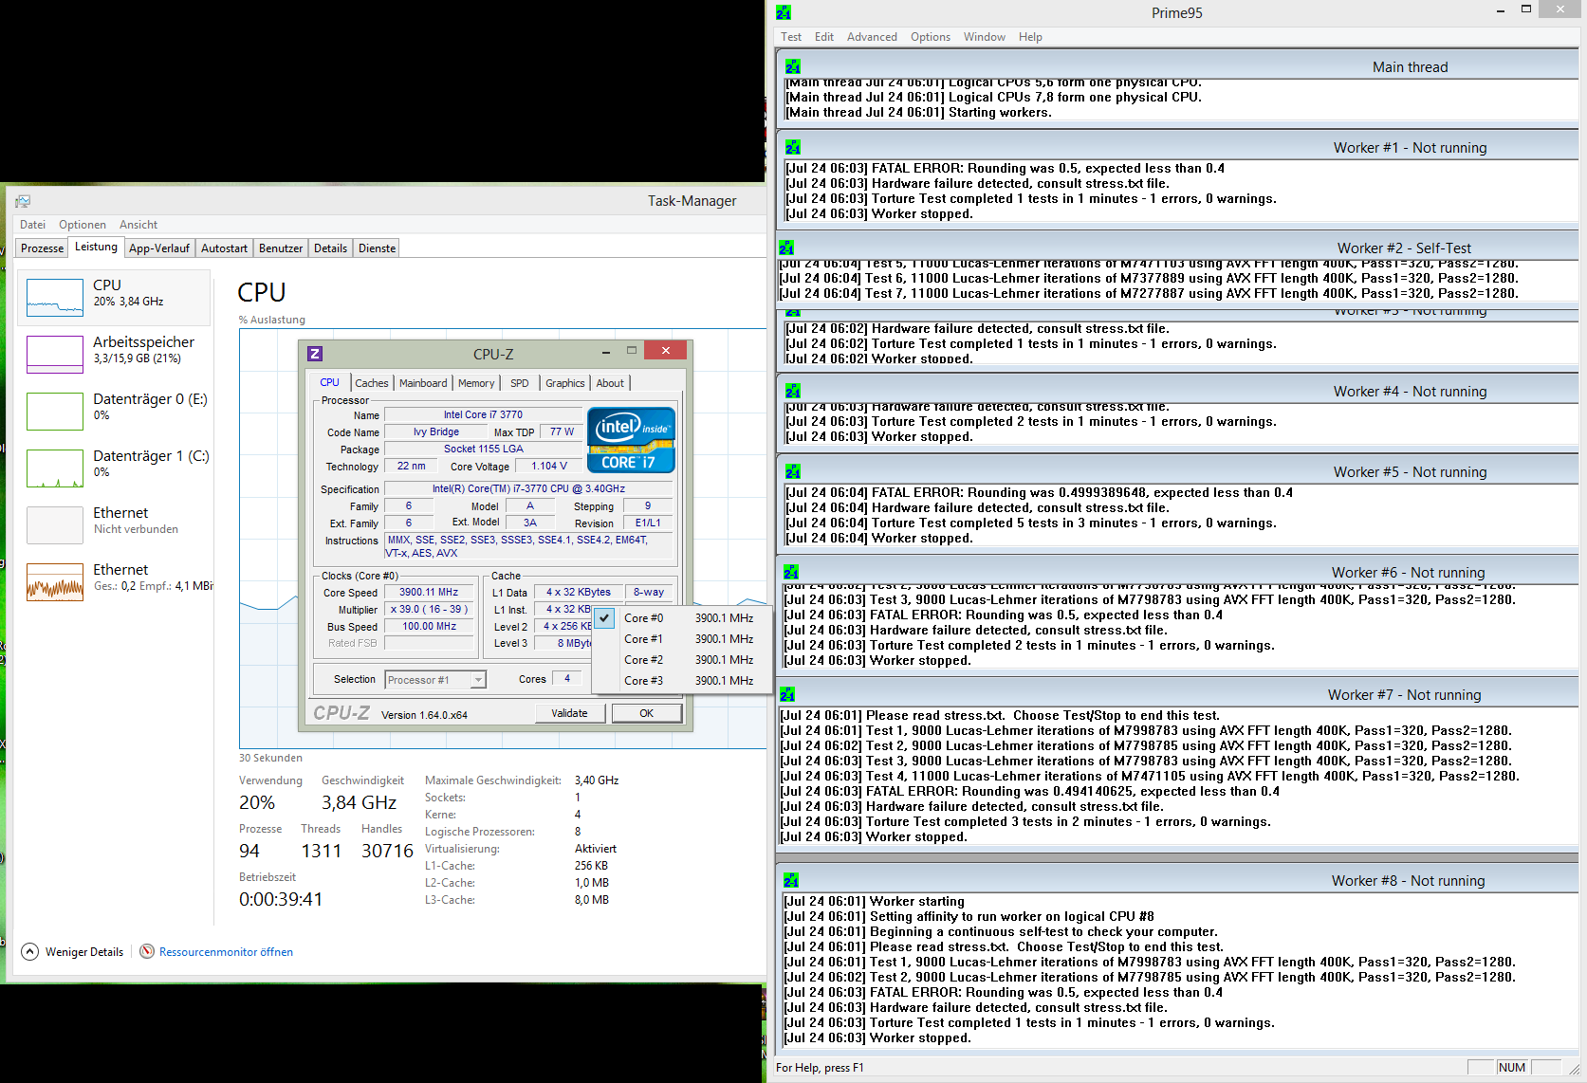
Task: Click the Ressourcenmonitor icon in Task-Manager
Action: (147, 951)
